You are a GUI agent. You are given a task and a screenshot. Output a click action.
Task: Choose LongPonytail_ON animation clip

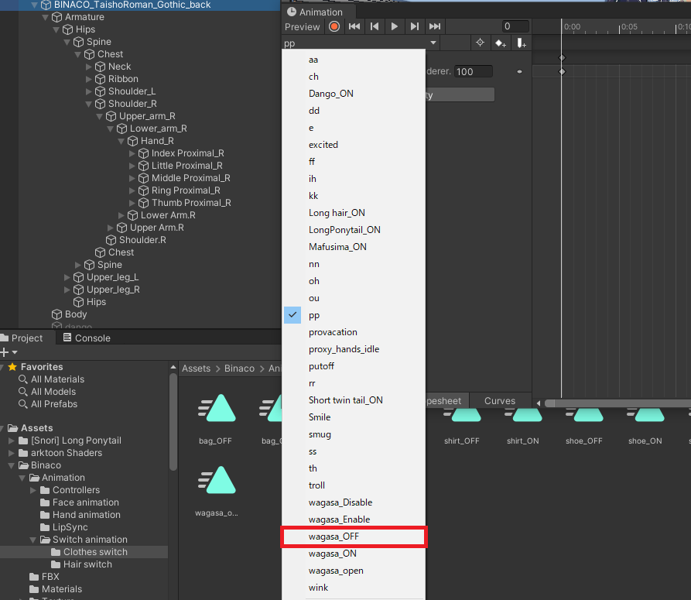(x=354, y=230)
